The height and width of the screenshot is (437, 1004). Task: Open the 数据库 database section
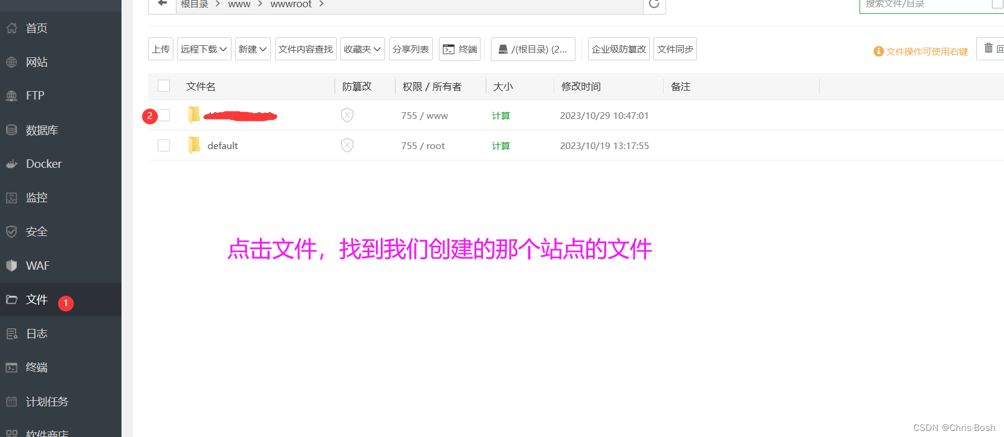click(42, 130)
